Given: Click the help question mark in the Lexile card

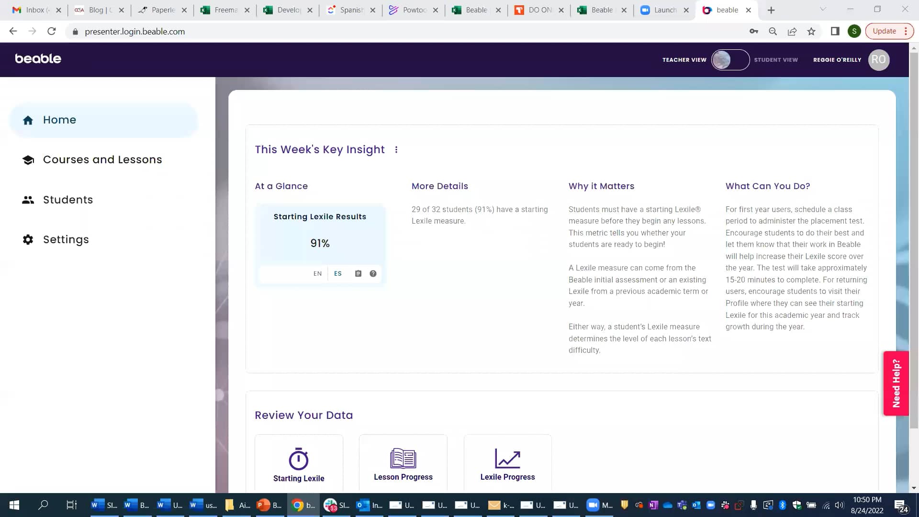Looking at the screenshot, I should tap(373, 273).
